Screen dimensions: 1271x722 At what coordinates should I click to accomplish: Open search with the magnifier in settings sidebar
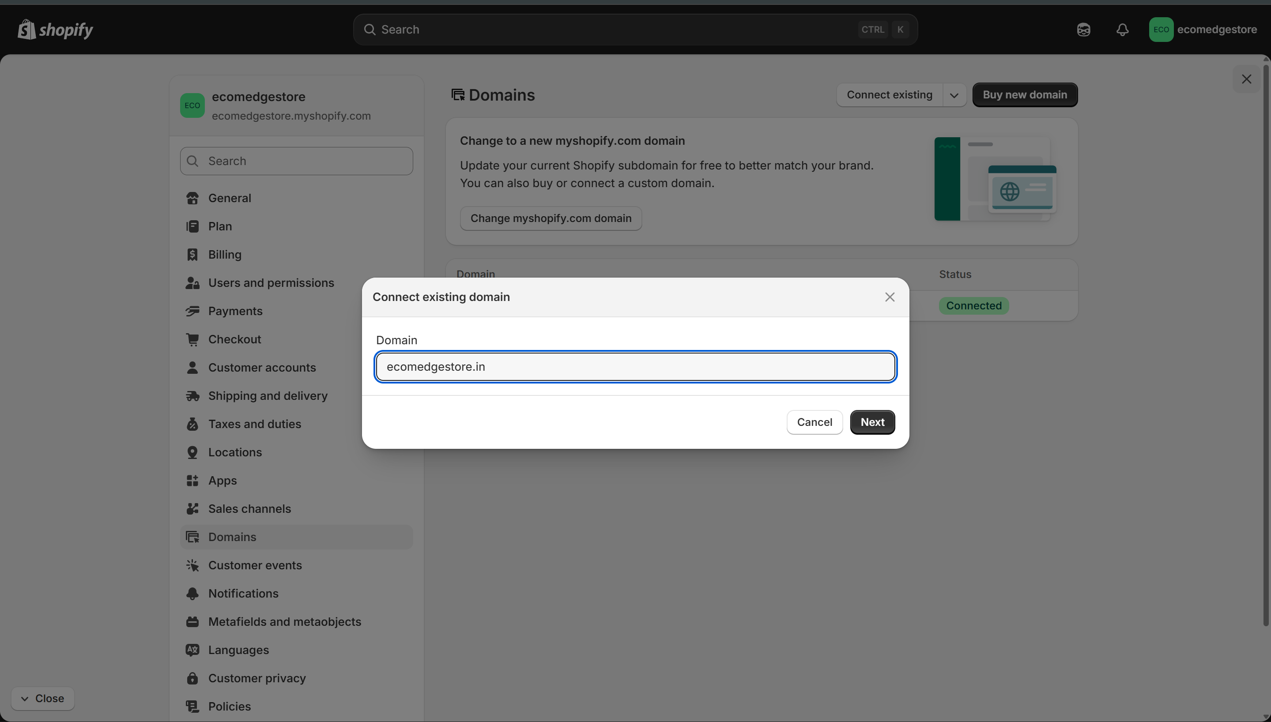193,161
